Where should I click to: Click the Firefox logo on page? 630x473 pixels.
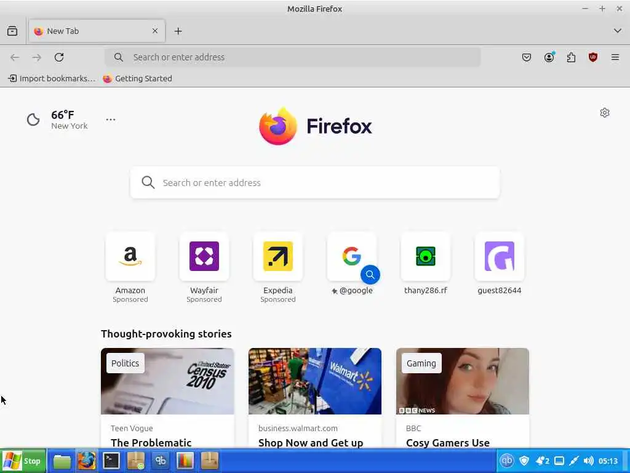[315, 126]
